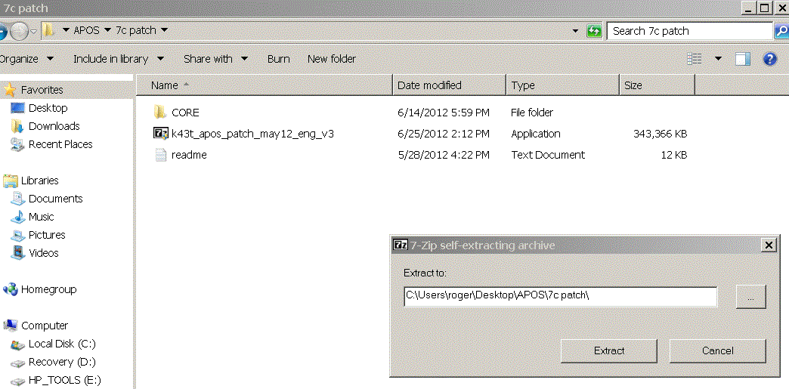
Task: Open the Organize dropdown menu
Action: [26, 59]
